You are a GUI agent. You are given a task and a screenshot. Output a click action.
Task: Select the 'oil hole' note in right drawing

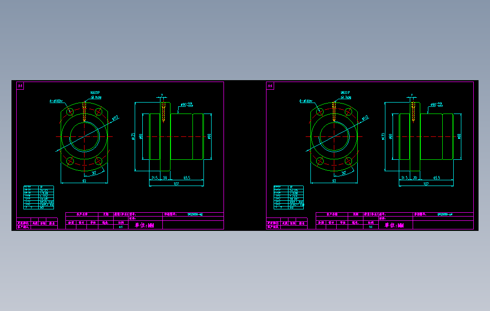(x=346, y=97)
